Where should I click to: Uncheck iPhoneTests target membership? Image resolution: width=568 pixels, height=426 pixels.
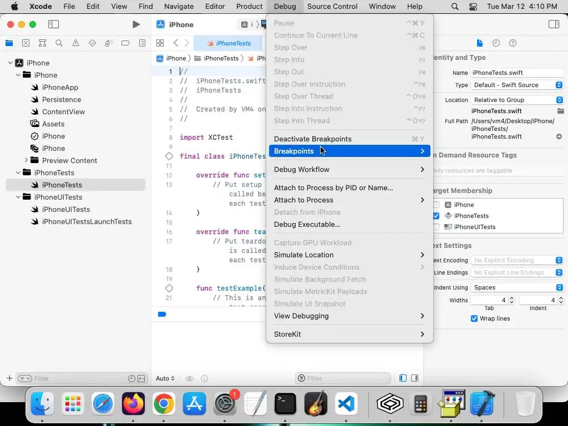pos(436,216)
